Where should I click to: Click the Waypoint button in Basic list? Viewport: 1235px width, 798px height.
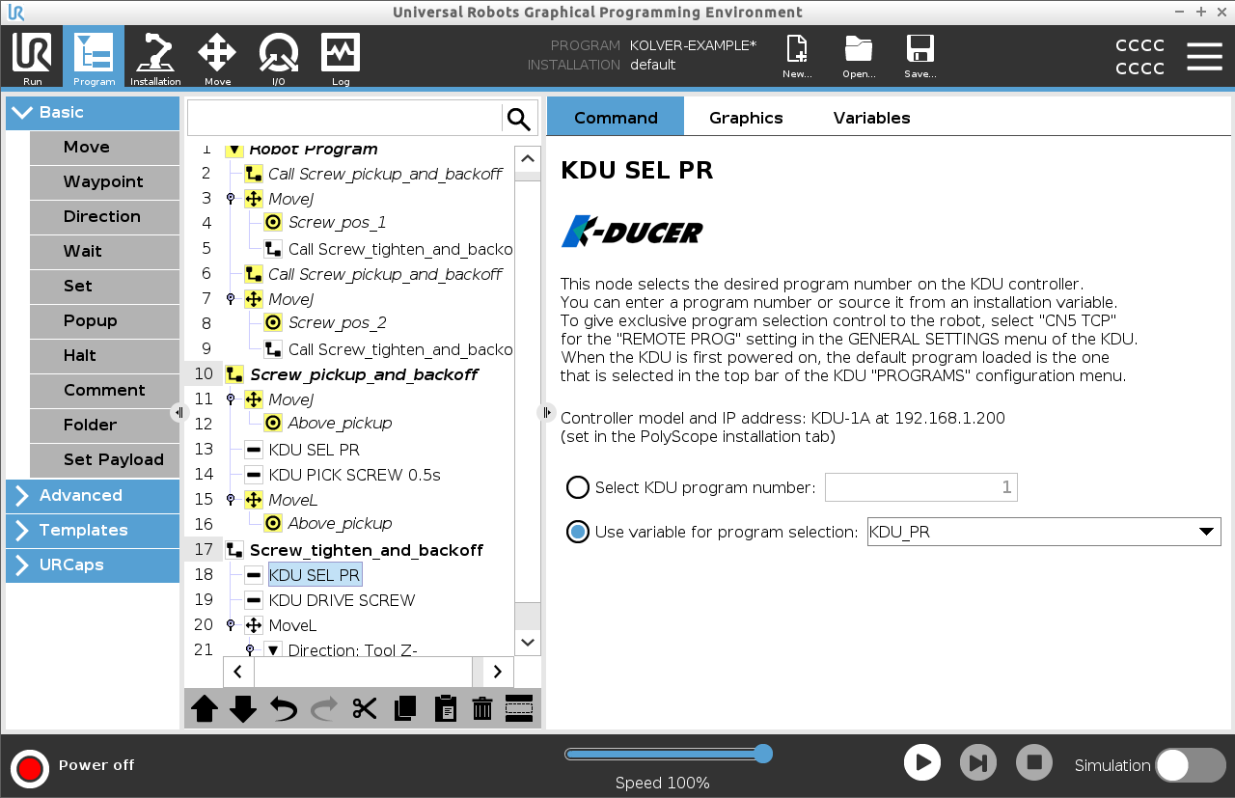(x=103, y=181)
